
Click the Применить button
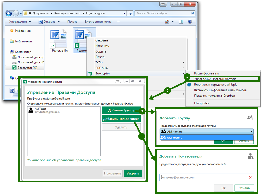pyautogui.click(x=112, y=173)
